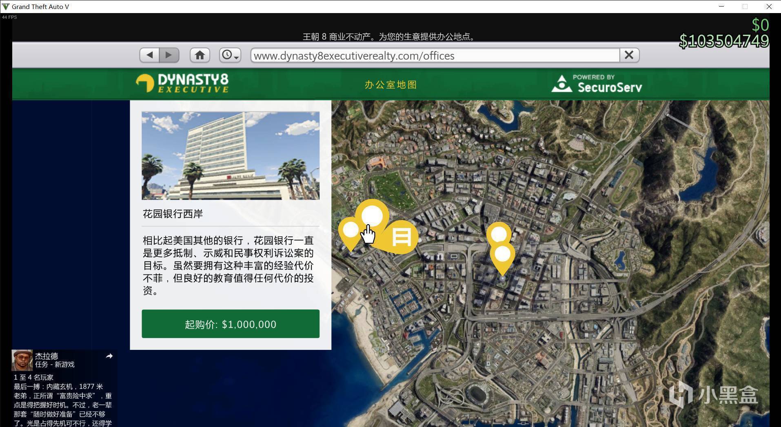
Task: Click the map pin with the list symbol
Action: point(401,237)
